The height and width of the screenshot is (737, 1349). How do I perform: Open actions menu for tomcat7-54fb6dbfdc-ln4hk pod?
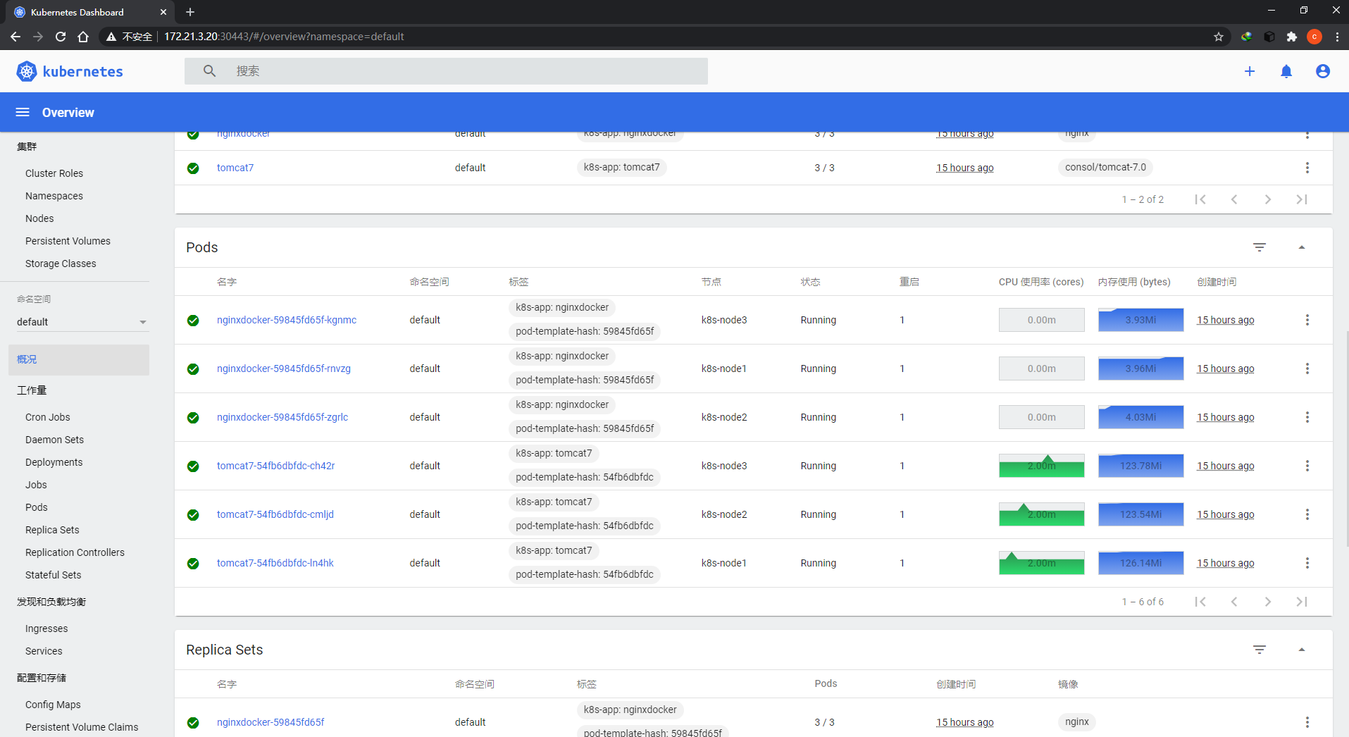tap(1307, 563)
